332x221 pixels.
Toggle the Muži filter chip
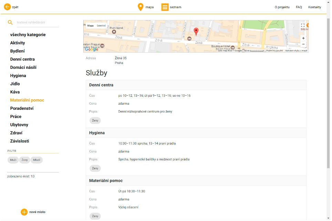(x=13, y=160)
